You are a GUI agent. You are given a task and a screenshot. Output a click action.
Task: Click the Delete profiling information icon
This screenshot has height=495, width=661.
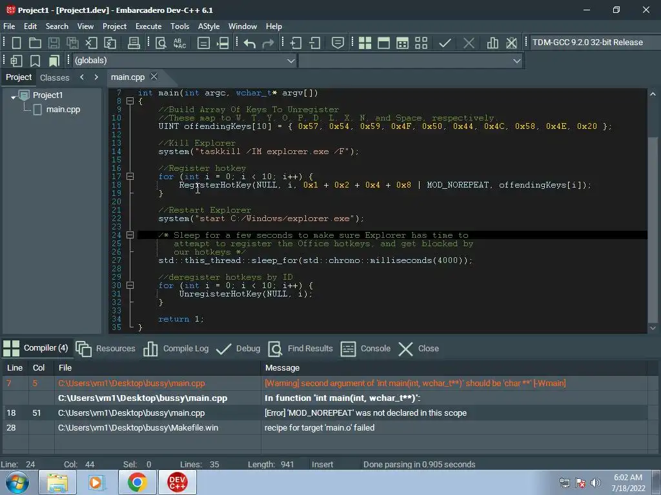(511, 43)
